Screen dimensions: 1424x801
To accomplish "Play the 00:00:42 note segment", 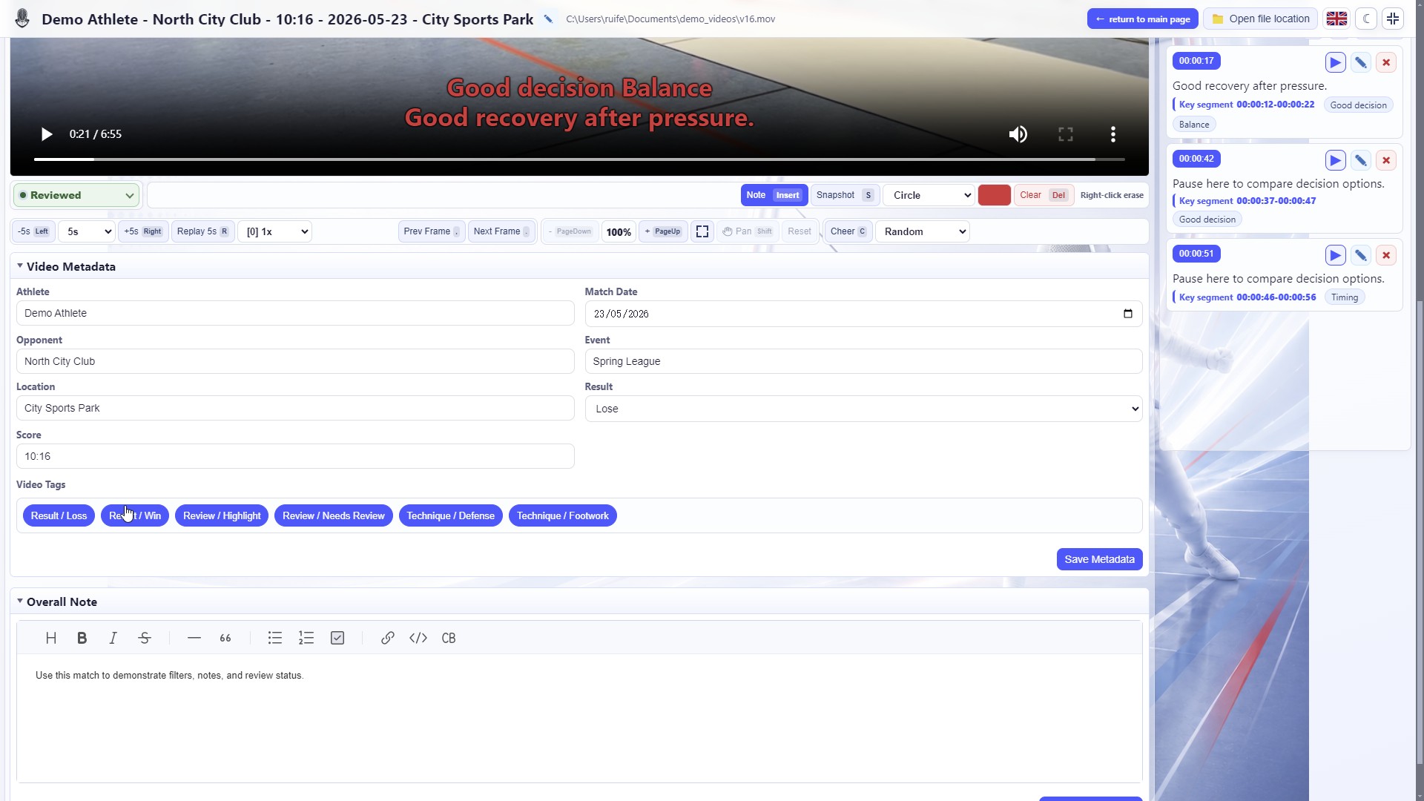I will tap(1335, 160).
